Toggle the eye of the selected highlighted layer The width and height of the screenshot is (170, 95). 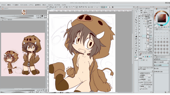click(x=139, y=36)
